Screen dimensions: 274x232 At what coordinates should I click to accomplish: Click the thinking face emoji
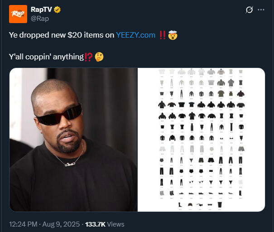pyautogui.click(x=99, y=57)
